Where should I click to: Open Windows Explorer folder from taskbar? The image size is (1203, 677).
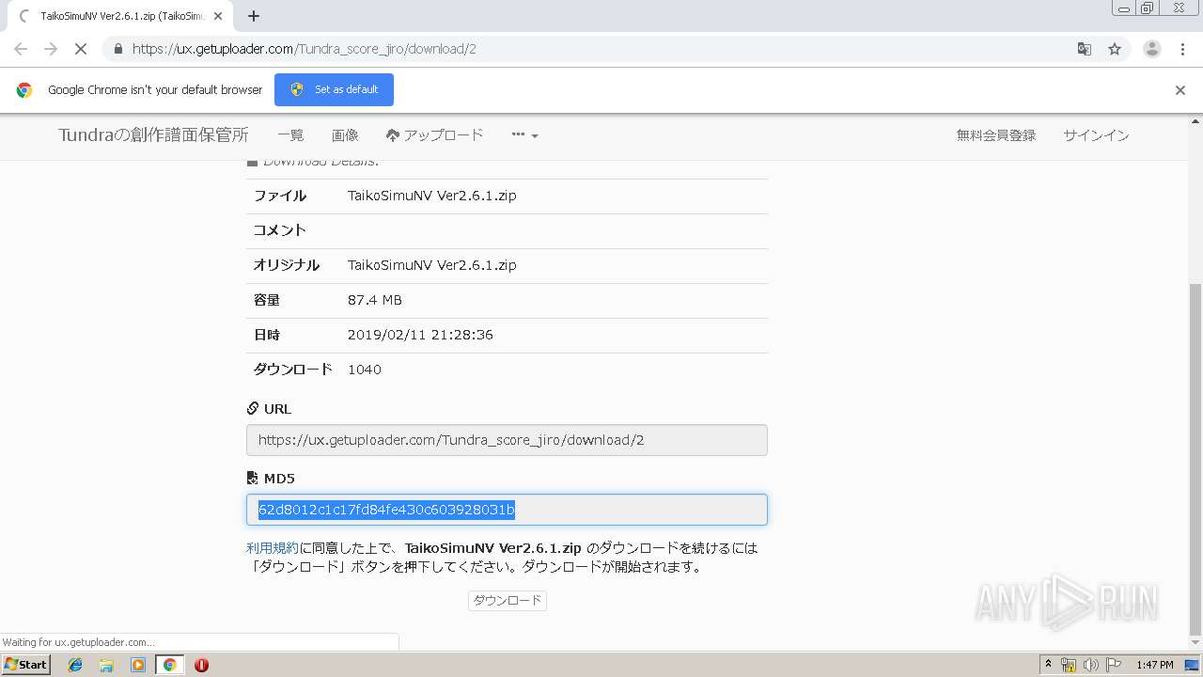[x=106, y=665]
